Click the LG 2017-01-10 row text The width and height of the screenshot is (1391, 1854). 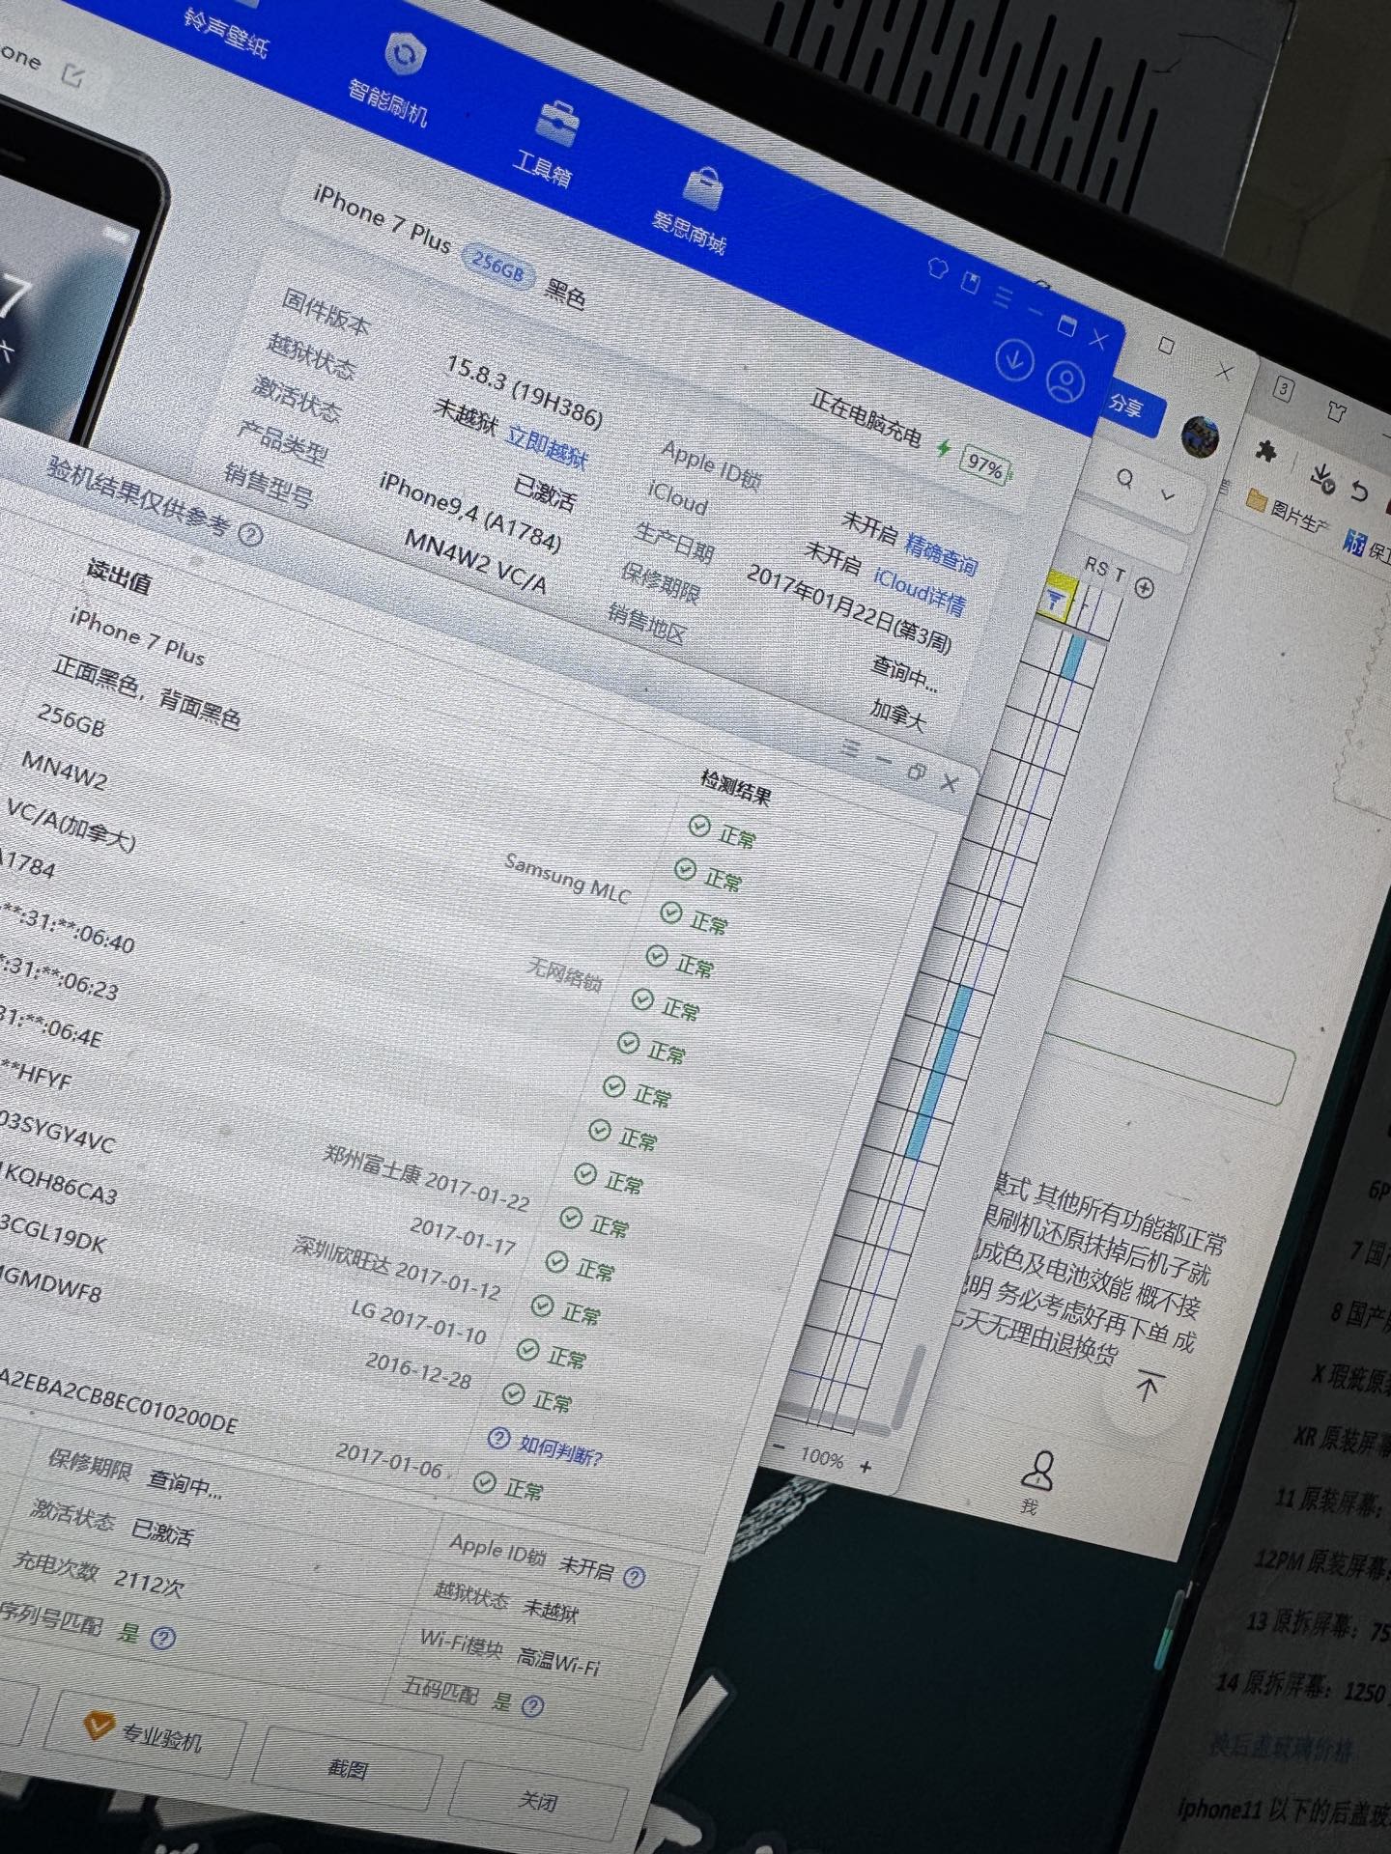[x=418, y=1321]
